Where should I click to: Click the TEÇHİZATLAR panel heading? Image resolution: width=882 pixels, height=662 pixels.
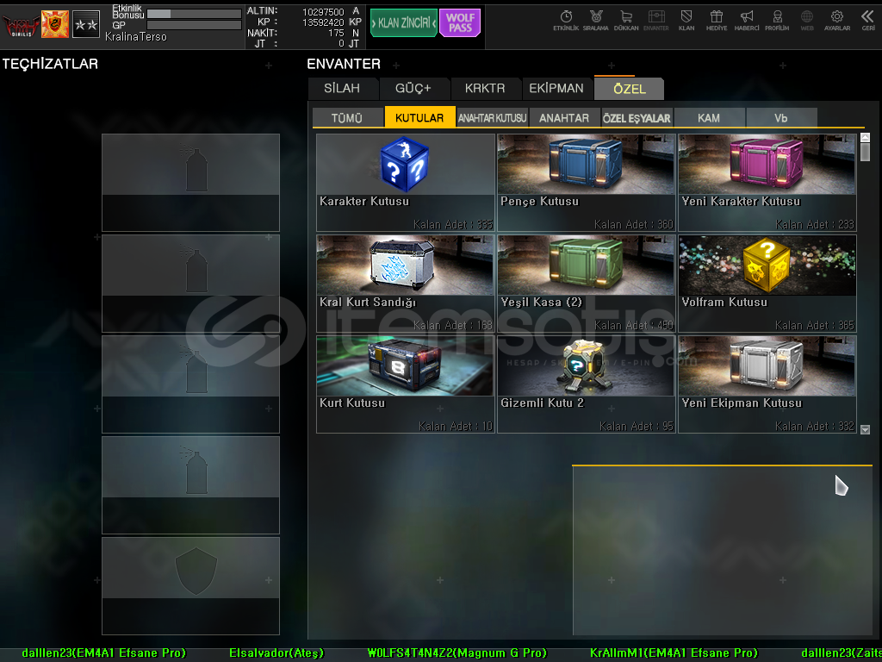pyautogui.click(x=50, y=64)
